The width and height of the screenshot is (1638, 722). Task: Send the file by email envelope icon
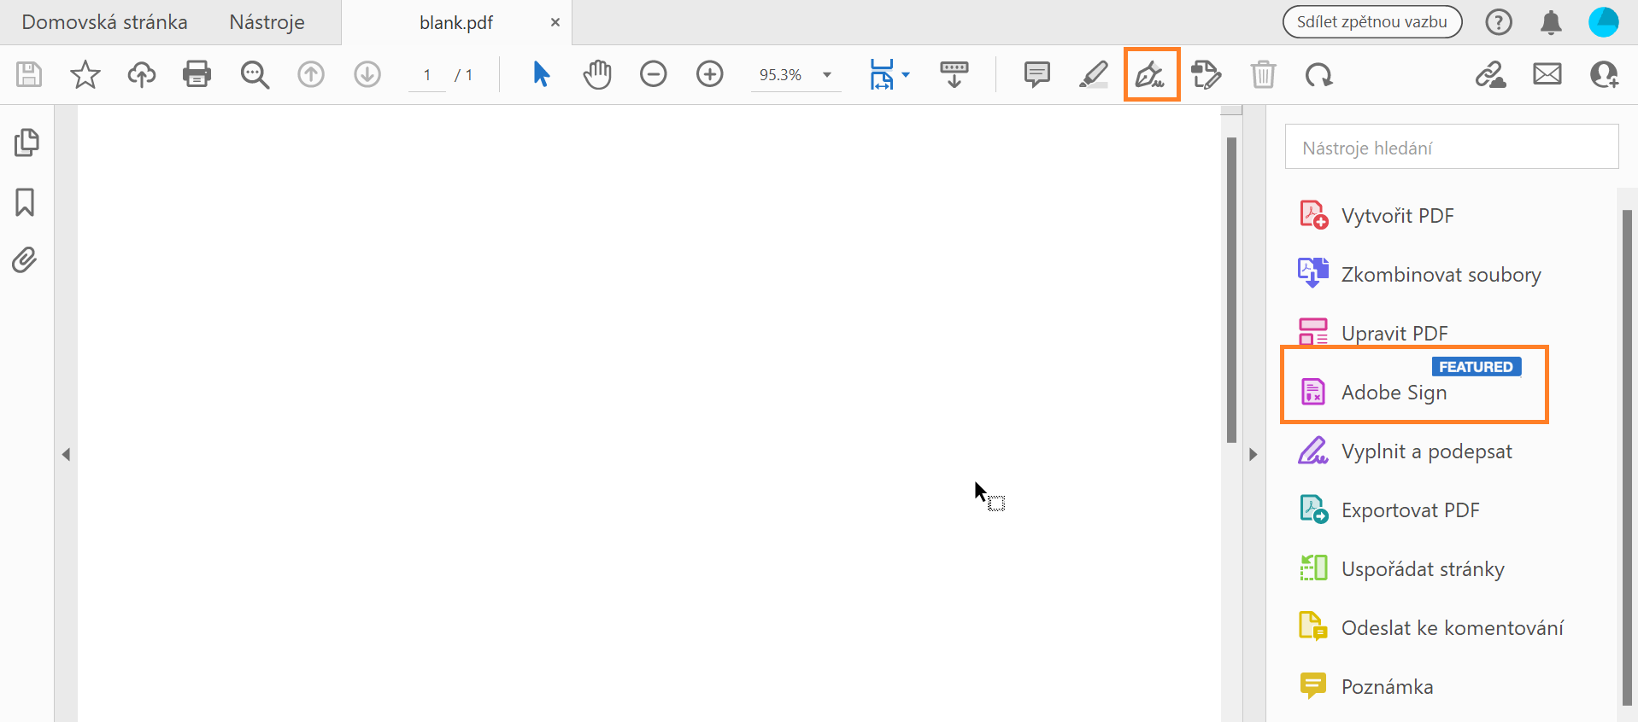click(1547, 74)
